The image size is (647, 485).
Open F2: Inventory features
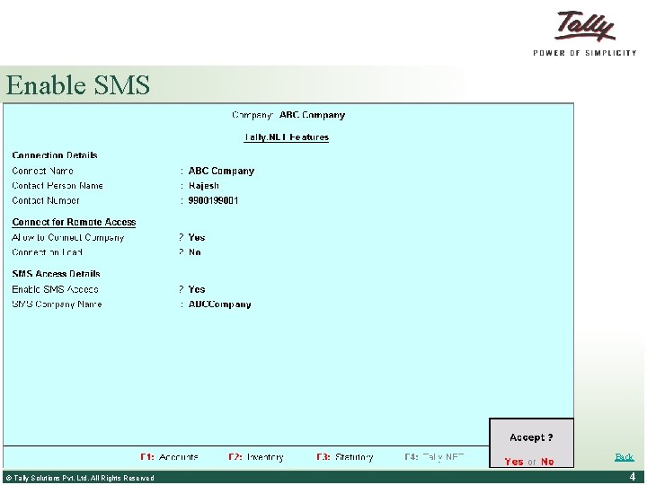click(256, 457)
